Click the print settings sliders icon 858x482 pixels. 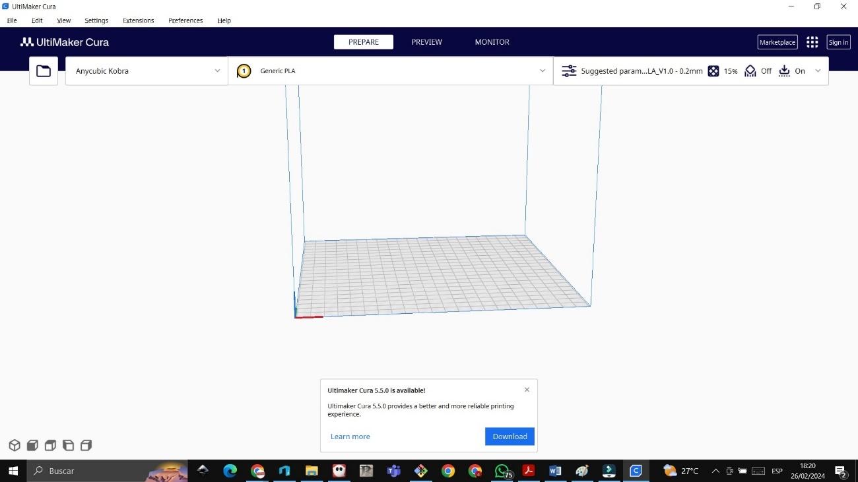[568, 71]
